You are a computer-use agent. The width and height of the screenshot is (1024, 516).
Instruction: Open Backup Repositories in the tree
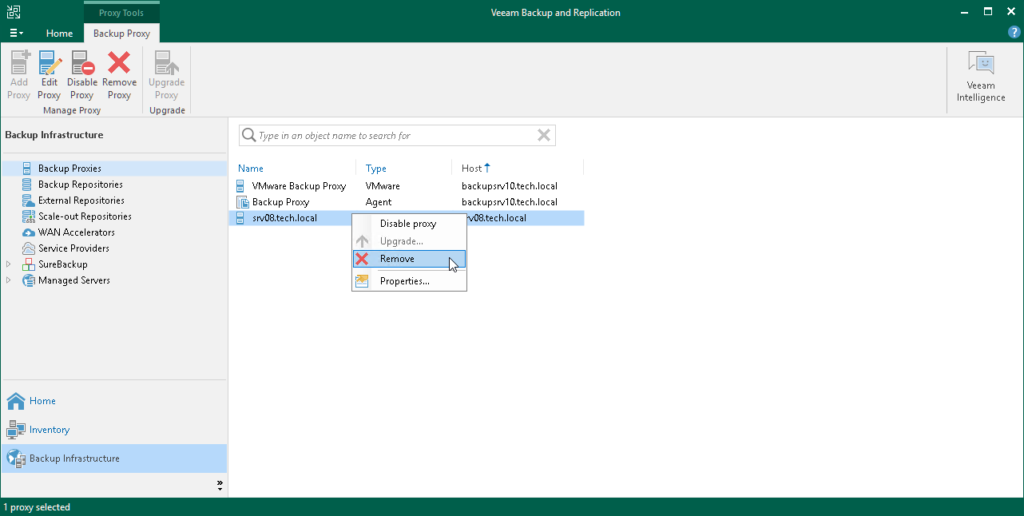[x=80, y=185]
